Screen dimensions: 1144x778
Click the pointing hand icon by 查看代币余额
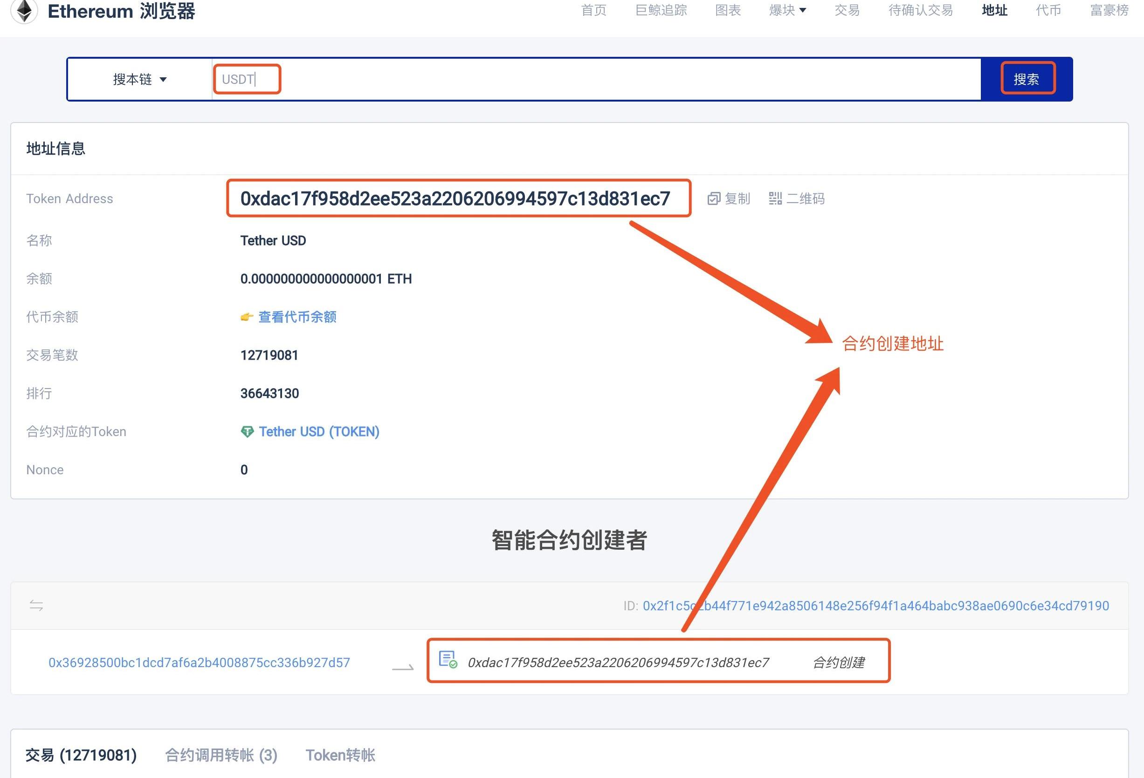[x=247, y=317]
